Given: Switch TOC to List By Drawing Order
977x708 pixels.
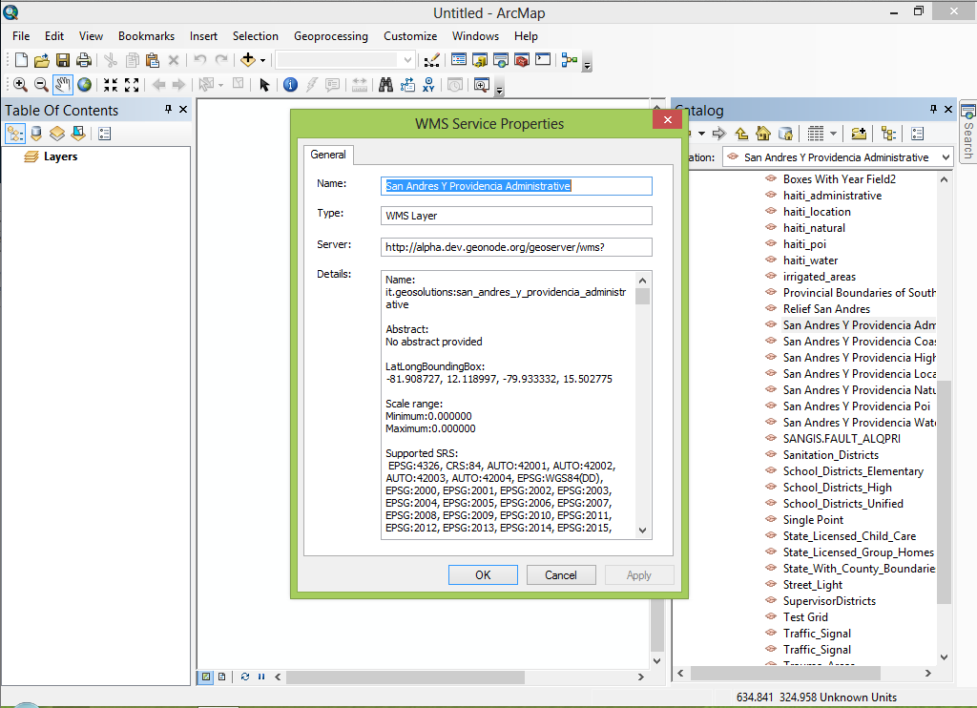Looking at the screenshot, I should tap(15, 134).
